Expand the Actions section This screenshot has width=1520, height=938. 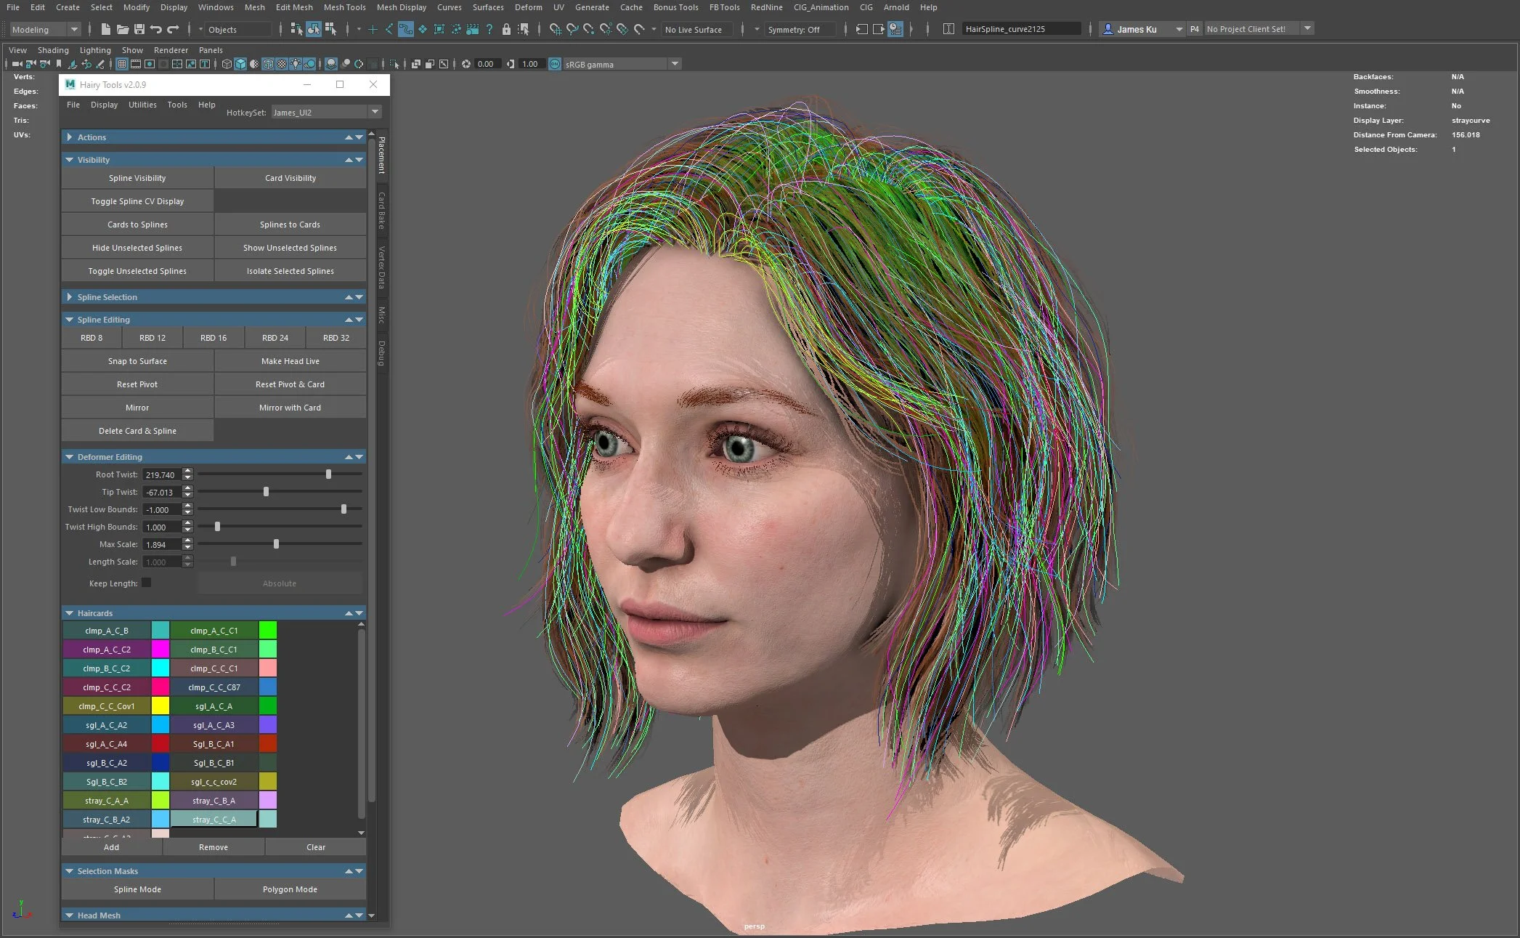tap(69, 137)
